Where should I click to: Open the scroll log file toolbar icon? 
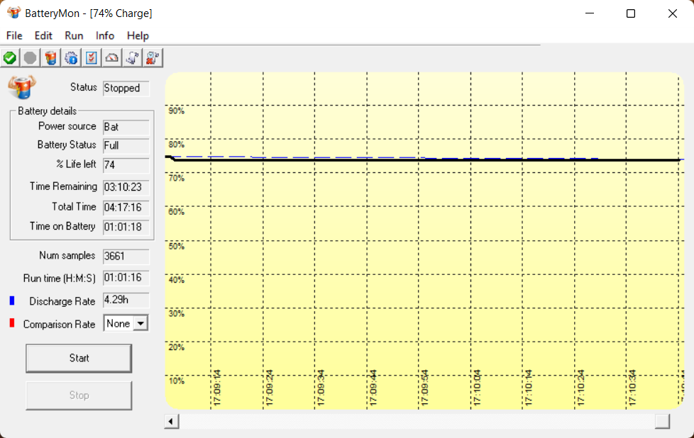[132, 58]
